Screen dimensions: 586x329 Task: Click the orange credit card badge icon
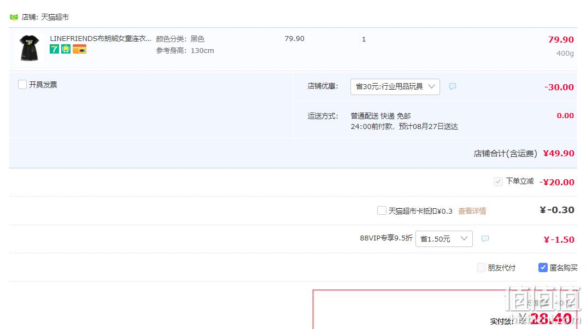pos(80,49)
